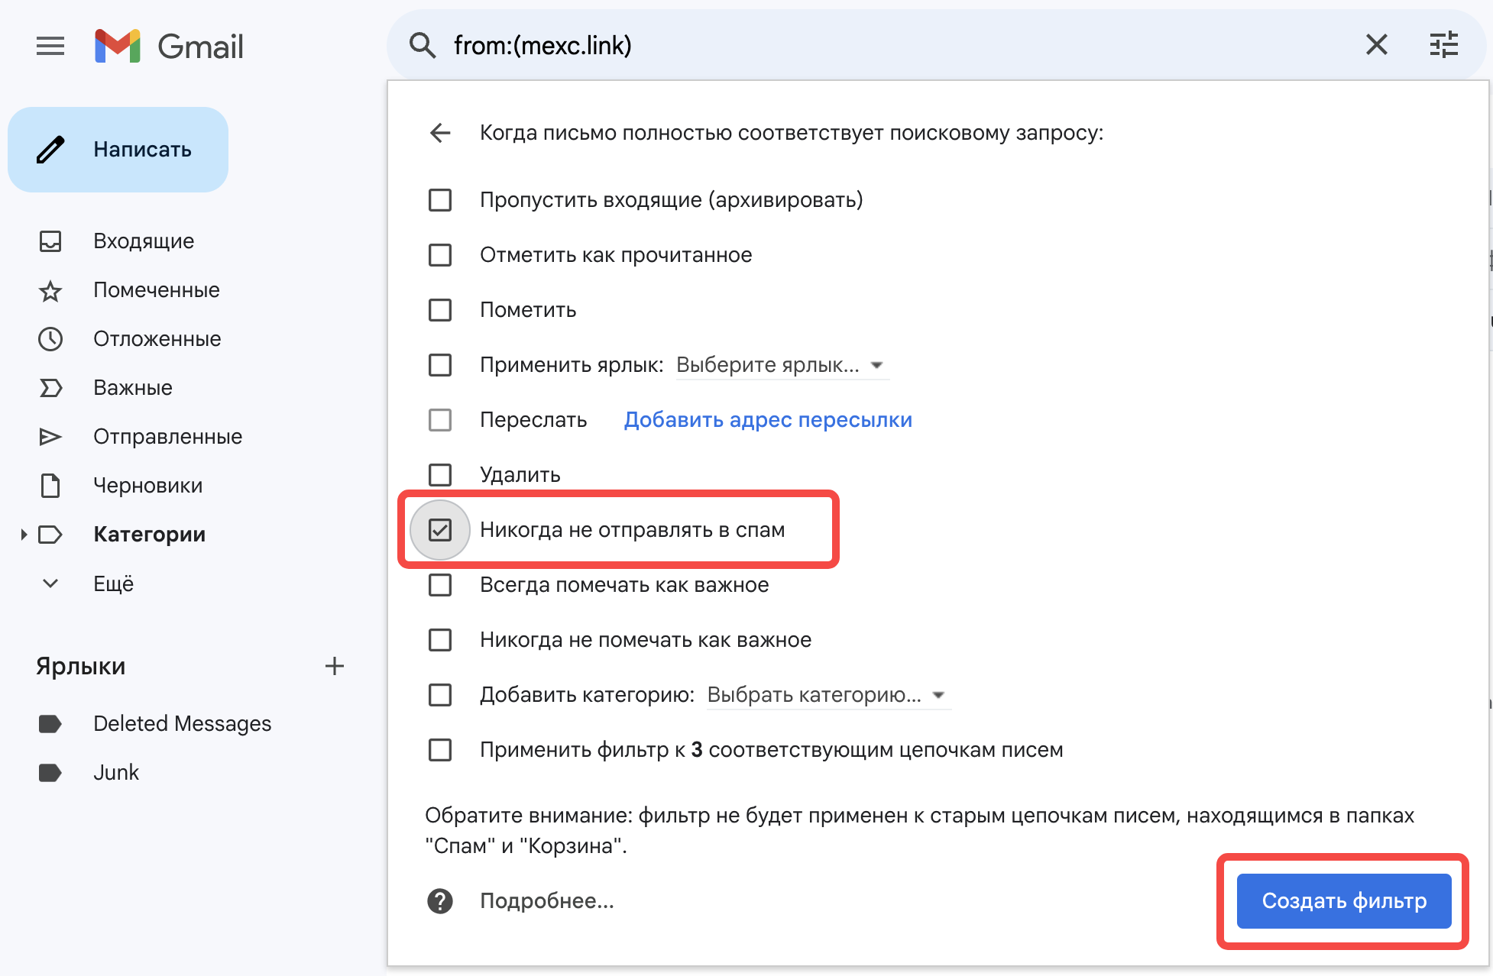This screenshot has width=1493, height=976.
Task: Uncheck "Никогда не отправлять в спам"
Action: (x=440, y=530)
